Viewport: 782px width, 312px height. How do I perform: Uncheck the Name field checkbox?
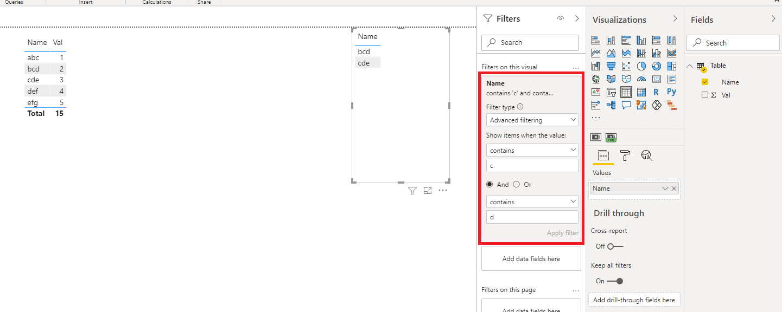(x=705, y=82)
